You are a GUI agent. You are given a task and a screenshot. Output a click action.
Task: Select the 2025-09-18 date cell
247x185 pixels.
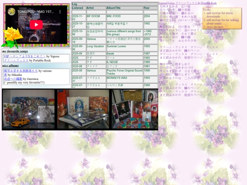(x=79, y=41)
